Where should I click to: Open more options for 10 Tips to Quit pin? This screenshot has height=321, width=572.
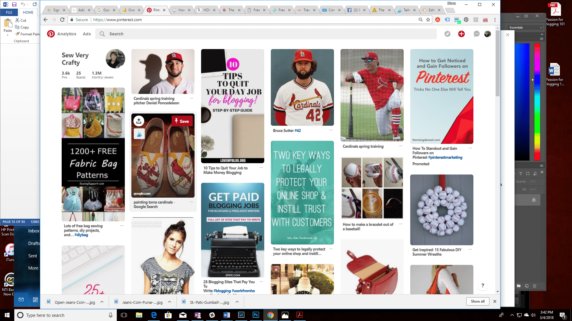(x=261, y=168)
